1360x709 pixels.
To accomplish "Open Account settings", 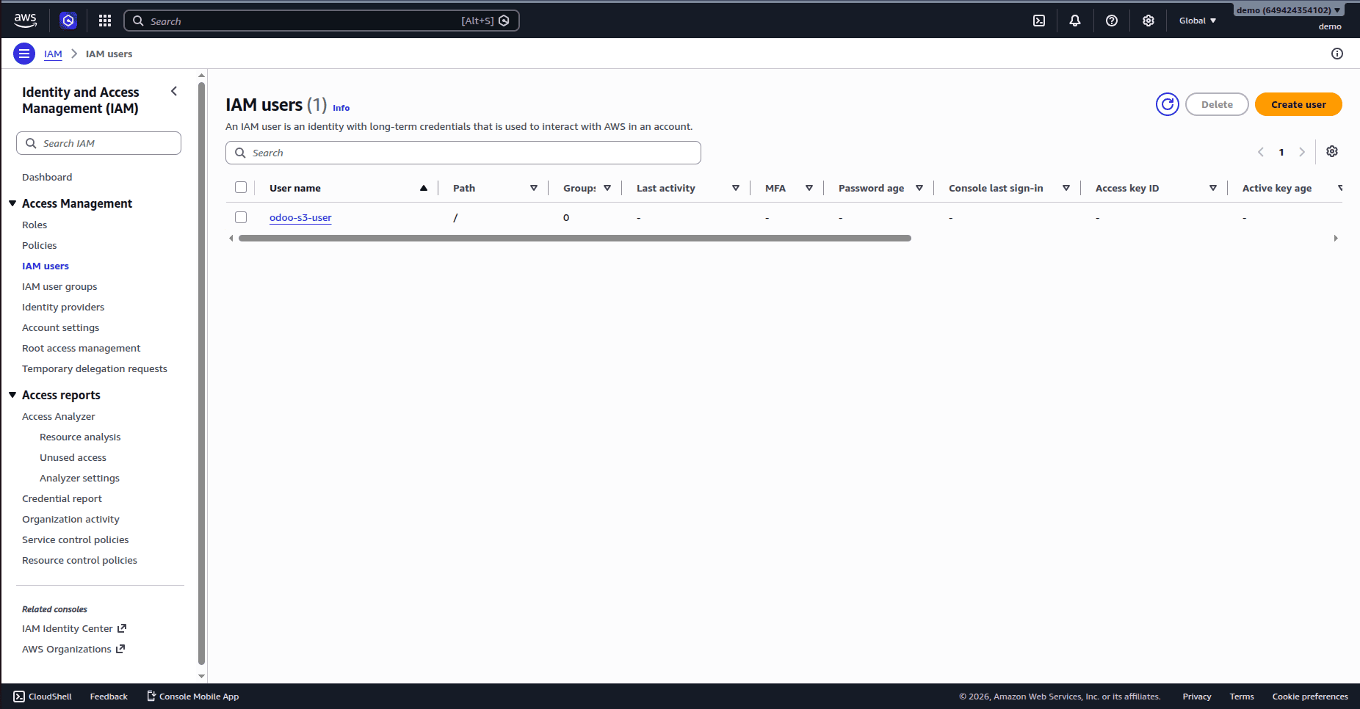I will (60, 327).
